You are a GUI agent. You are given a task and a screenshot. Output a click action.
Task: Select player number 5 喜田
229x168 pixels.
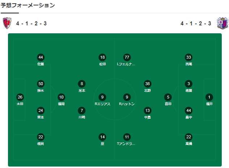(168, 97)
